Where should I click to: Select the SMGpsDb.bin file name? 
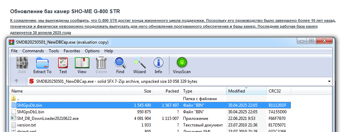coord(30,105)
